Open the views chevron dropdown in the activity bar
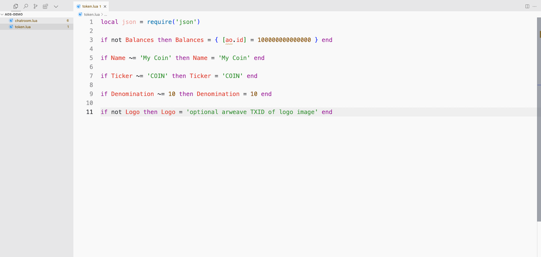541x257 pixels. click(56, 6)
